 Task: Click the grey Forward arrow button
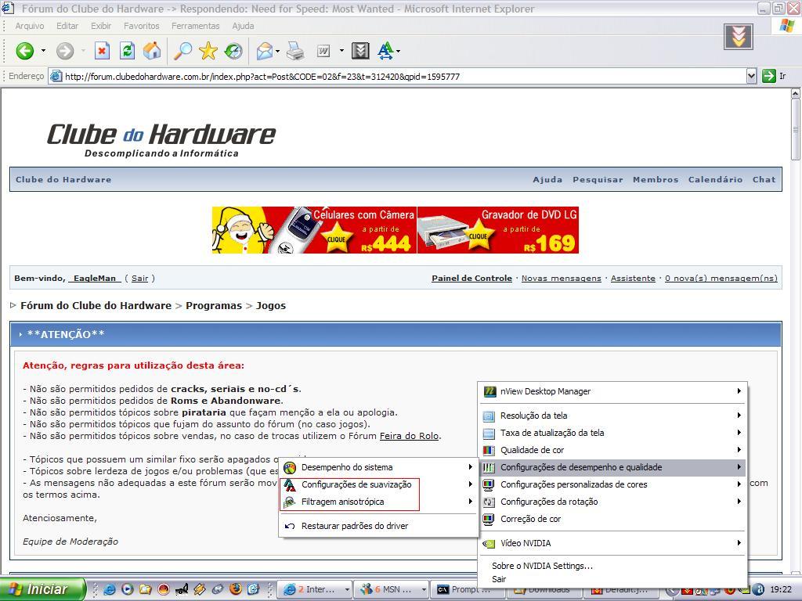pyautogui.click(x=65, y=51)
